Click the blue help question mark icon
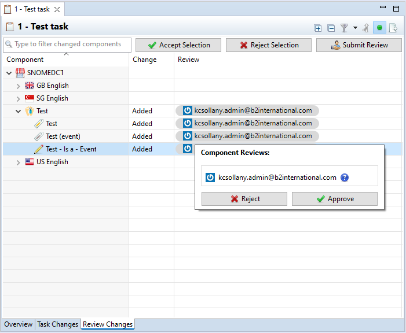The height and width of the screenshot is (333, 406). pyautogui.click(x=345, y=177)
